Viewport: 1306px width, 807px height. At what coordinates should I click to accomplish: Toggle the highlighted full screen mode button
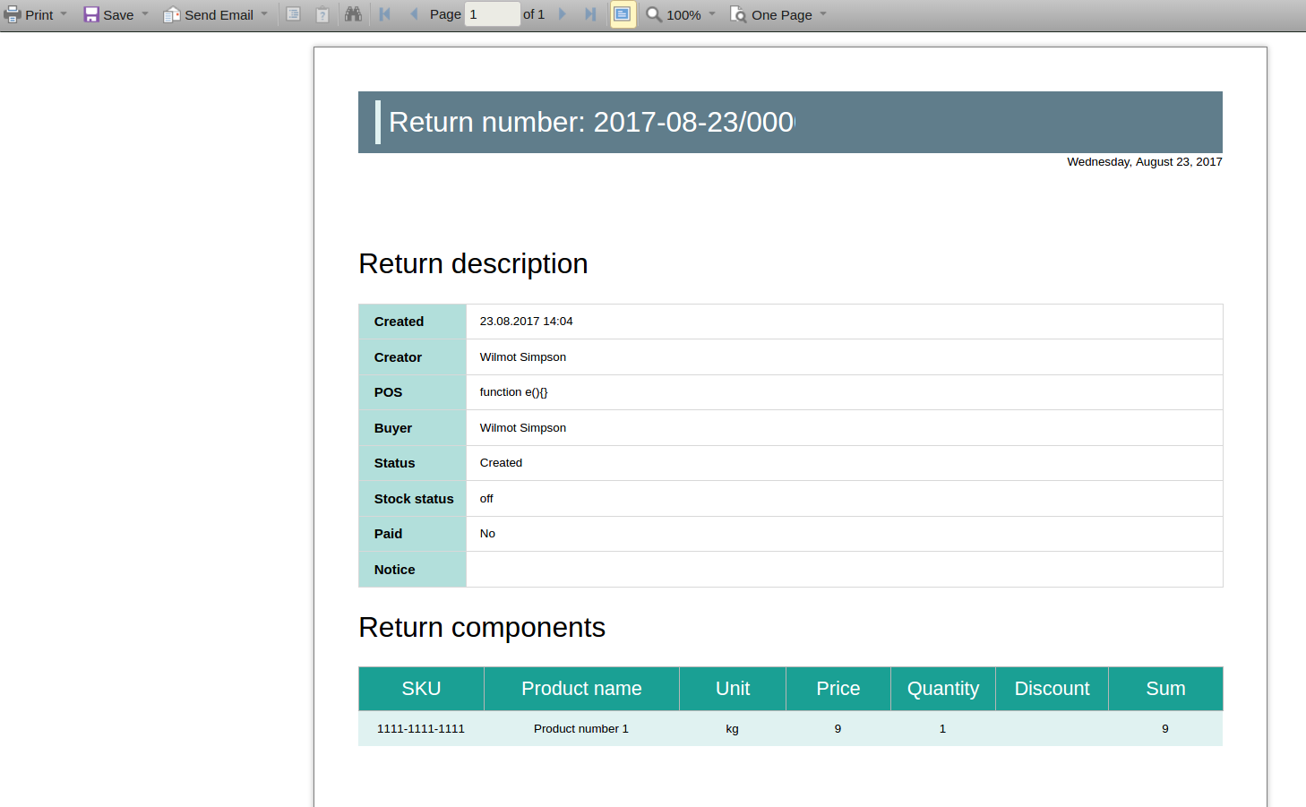tap(623, 14)
